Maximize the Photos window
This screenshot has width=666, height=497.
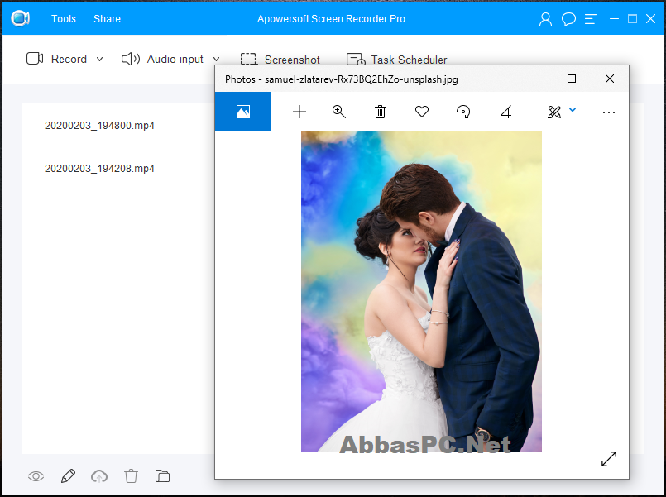click(x=572, y=79)
